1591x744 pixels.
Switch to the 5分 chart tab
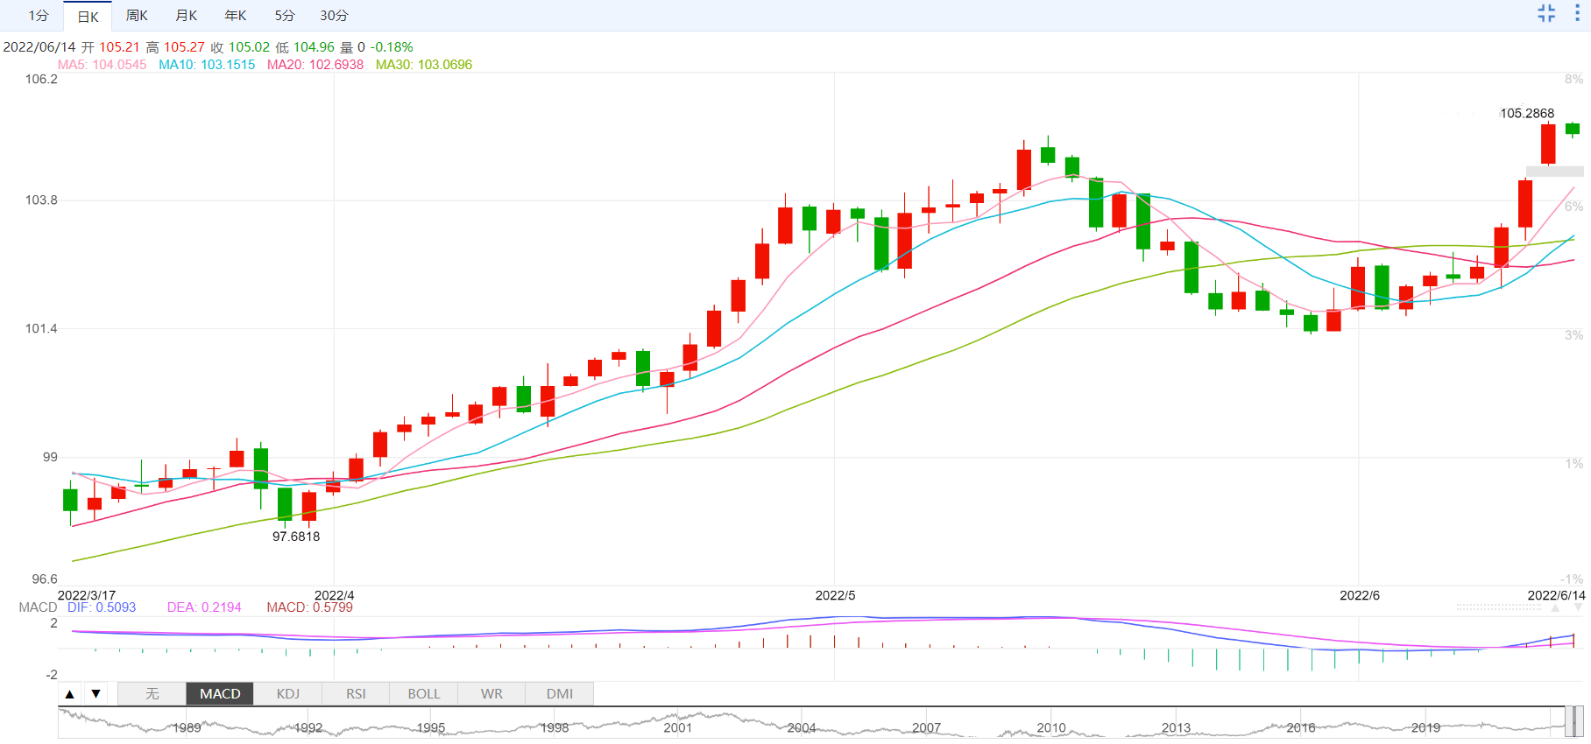click(285, 16)
